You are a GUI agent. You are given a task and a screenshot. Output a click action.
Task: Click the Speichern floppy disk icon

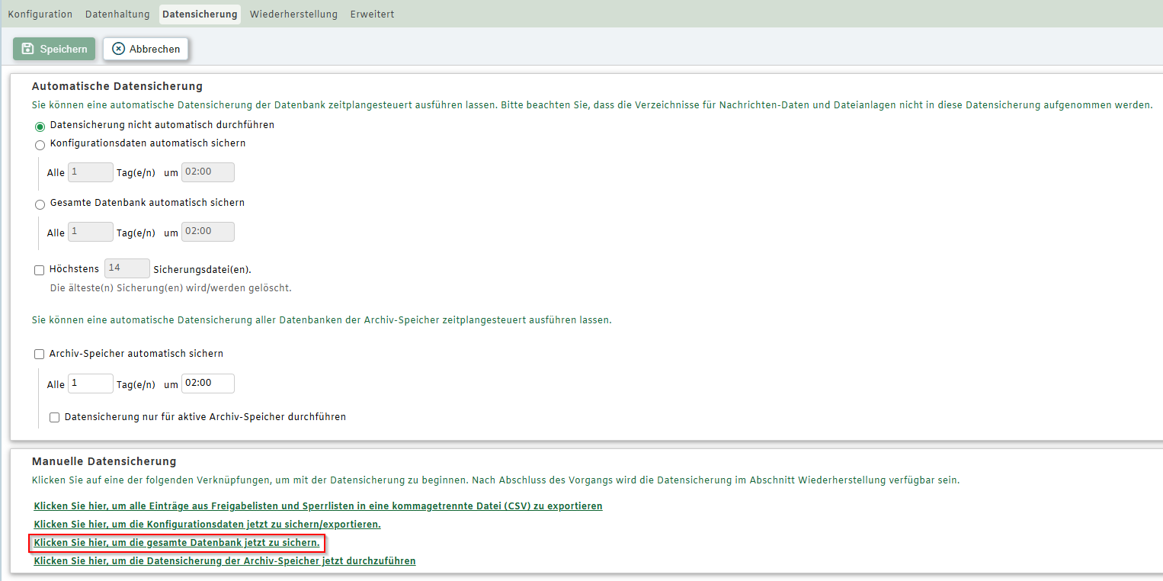[28, 49]
